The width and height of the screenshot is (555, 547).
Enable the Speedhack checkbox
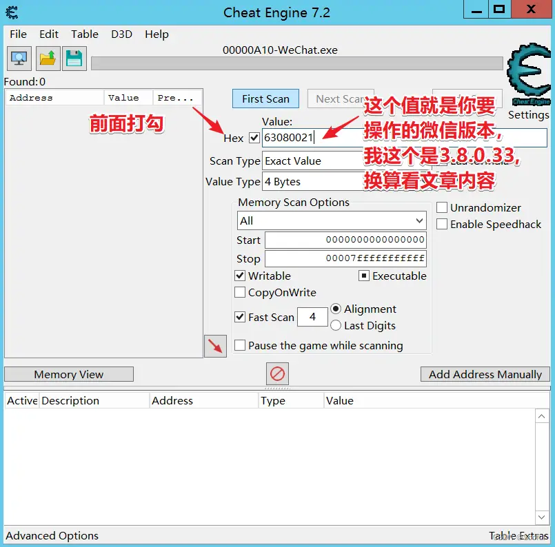(x=442, y=224)
